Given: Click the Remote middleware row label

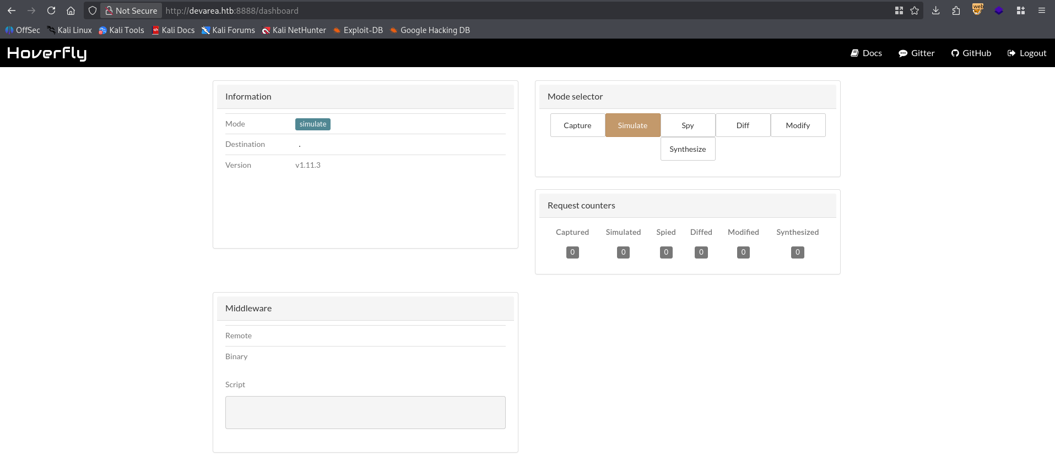Looking at the screenshot, I should coord(239,336).
